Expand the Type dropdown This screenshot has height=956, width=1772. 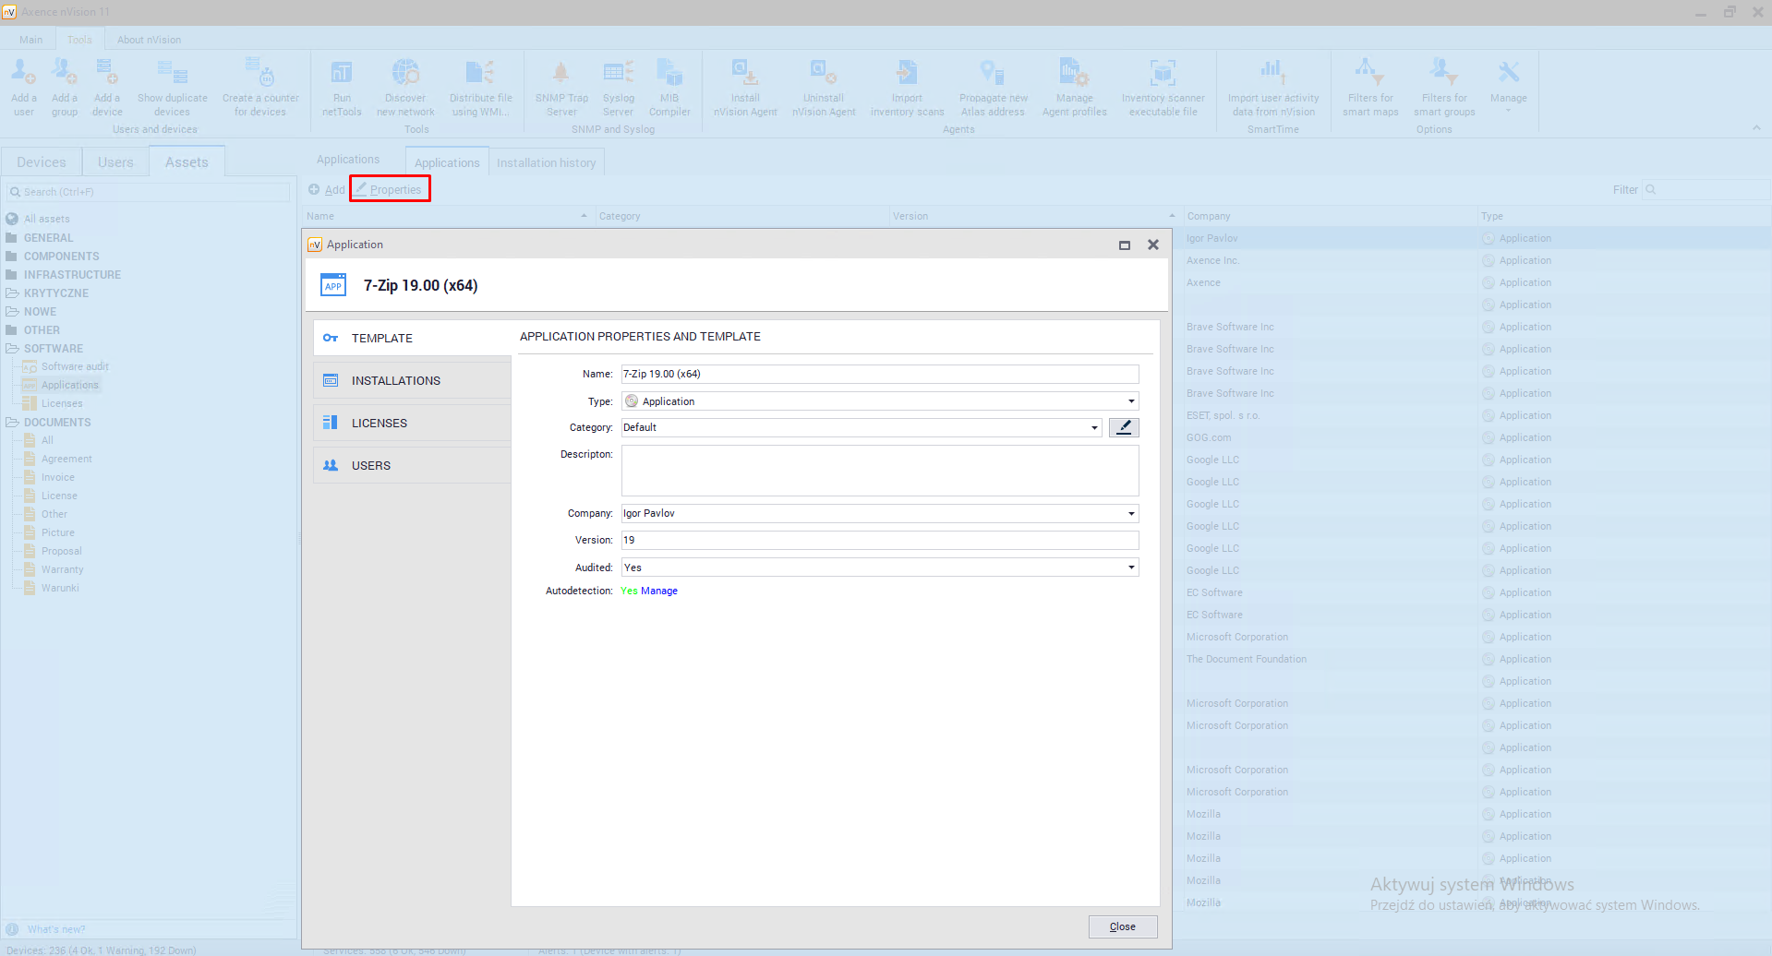[x=1131, y=401]
